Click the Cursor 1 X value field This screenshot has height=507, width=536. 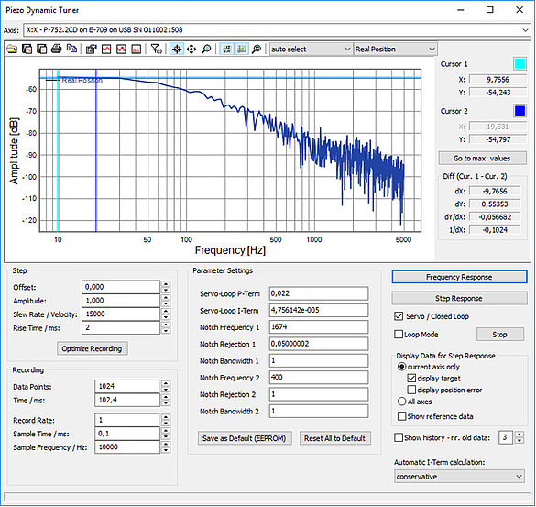(x=498, y=80)
